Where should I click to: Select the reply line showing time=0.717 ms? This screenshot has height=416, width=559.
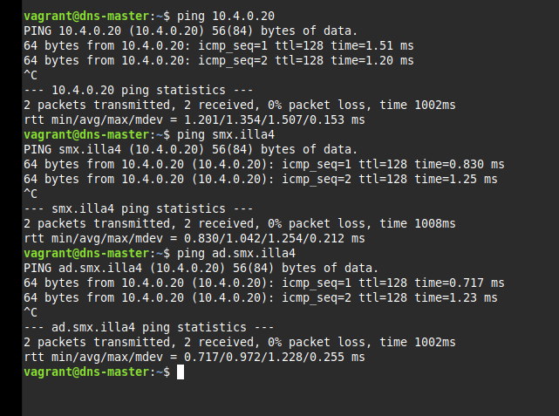(x=263, y=283)
